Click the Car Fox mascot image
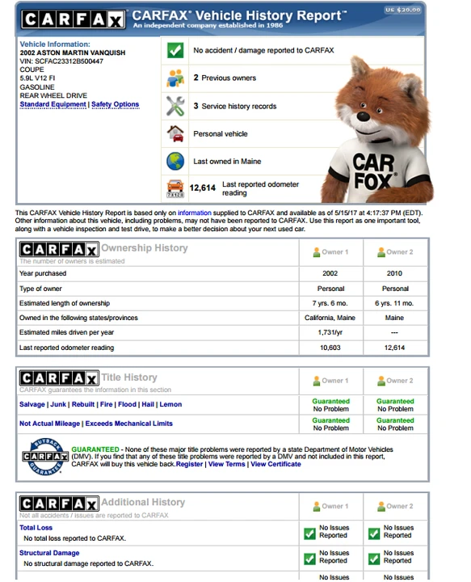This screenshot has width=471, height=582. (x=378, y=130)
